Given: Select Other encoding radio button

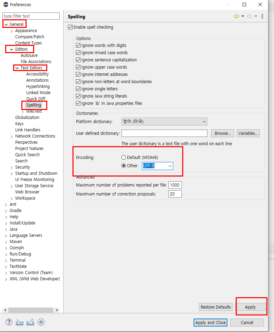Looking at the screenshot, I should tap(124, 165).
